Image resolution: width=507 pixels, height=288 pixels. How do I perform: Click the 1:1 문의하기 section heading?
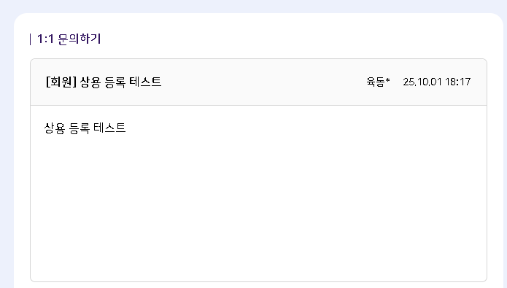69,39
